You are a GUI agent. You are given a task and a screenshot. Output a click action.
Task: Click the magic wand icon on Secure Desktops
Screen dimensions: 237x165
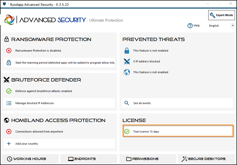click(x=184, y=159)
